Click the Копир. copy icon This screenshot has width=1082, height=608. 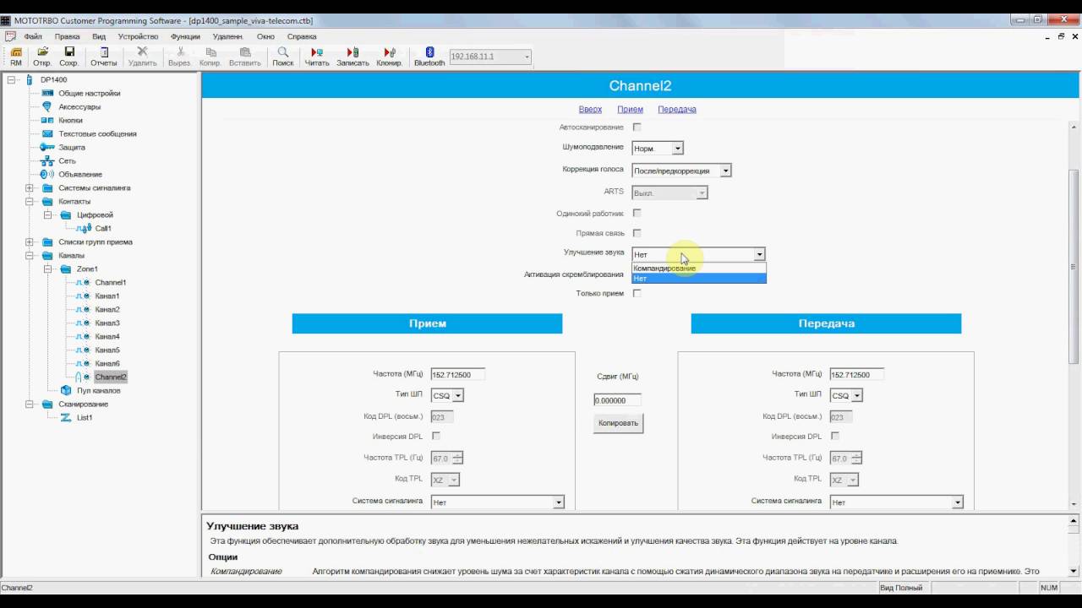tap(210, 57)
